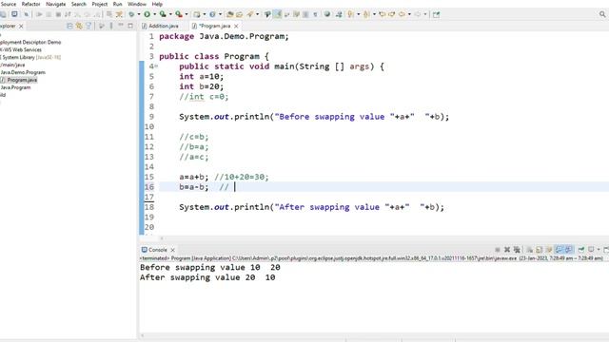Click Remove All Terminated Launches icon

point(517,250)
